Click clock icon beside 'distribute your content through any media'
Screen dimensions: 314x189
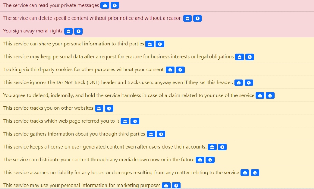click(x=210, y=160)
